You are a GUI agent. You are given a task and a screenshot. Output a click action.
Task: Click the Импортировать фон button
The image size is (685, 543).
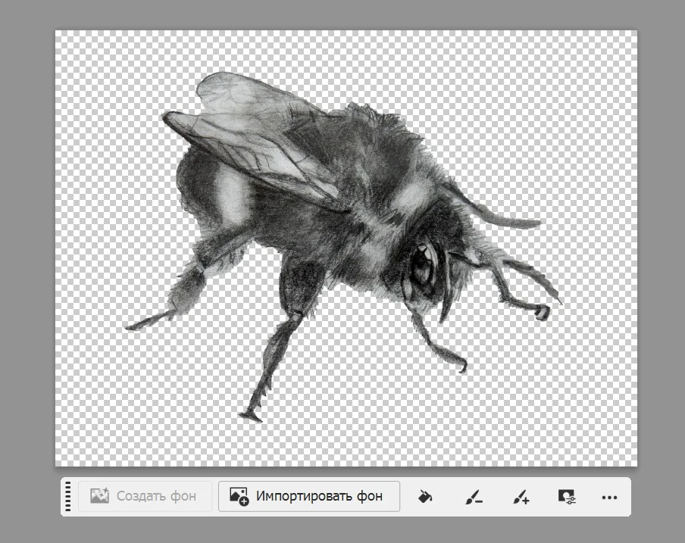pos(309,497)
